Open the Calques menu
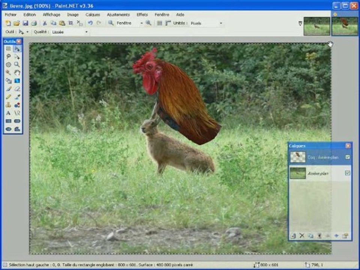 point(93,15)
